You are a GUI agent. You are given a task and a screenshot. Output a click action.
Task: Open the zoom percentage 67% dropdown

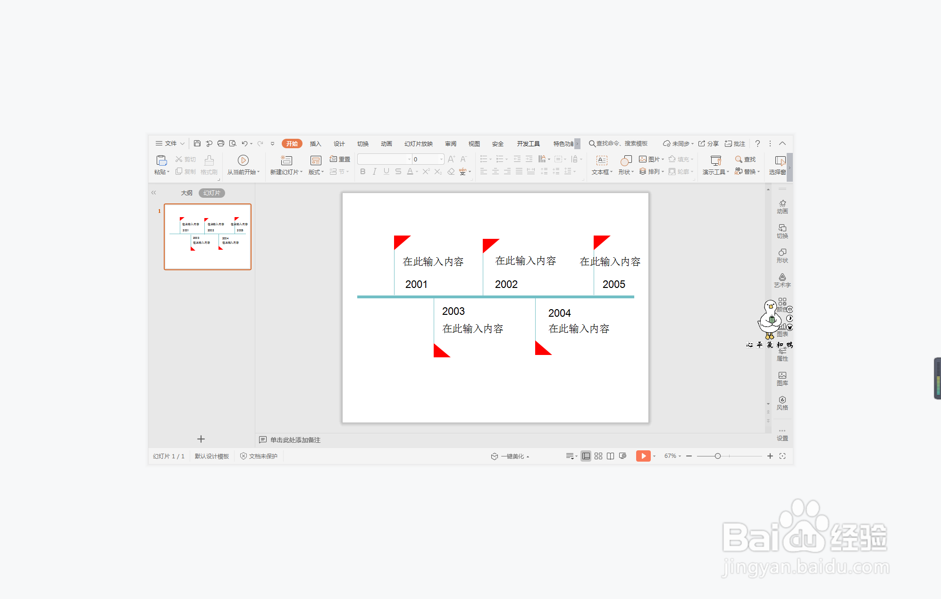[672, 456]
